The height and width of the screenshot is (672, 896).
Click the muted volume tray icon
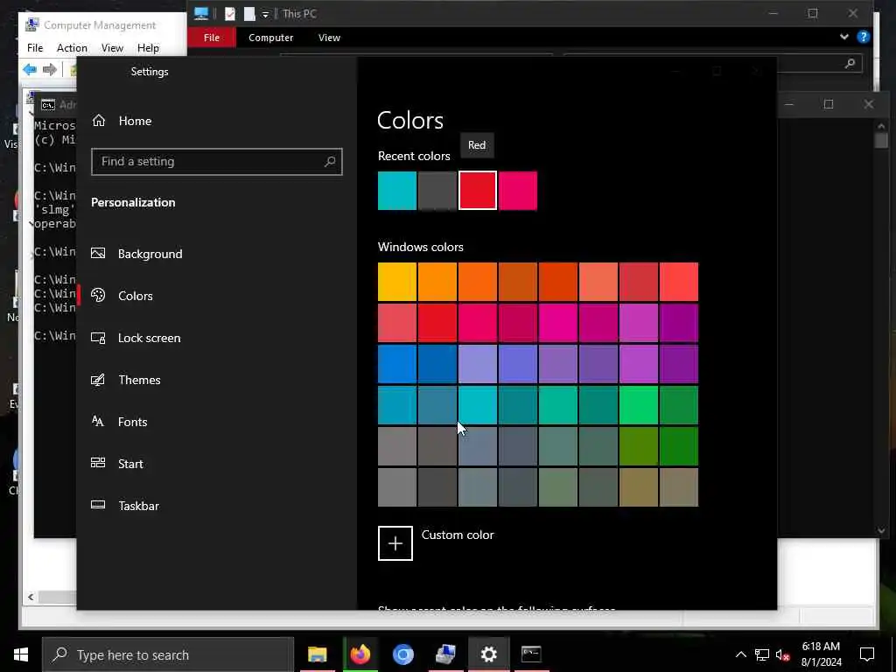[782, 654]
